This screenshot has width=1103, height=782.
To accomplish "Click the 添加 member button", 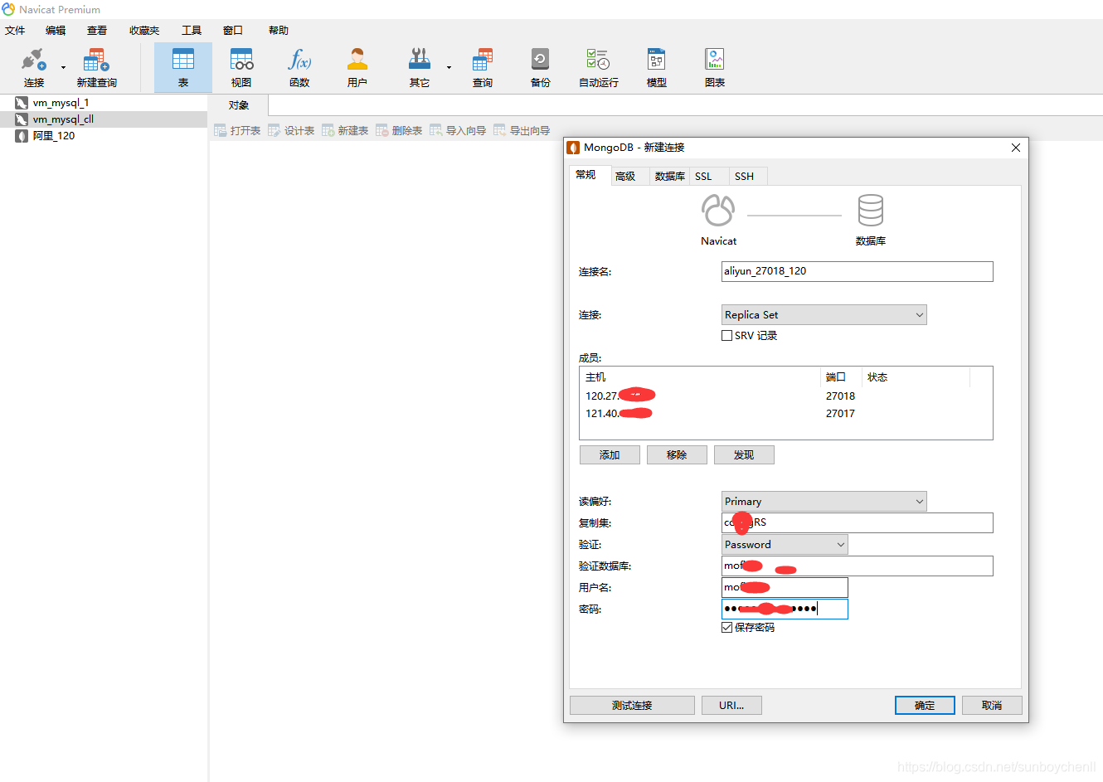I will 610,455.
